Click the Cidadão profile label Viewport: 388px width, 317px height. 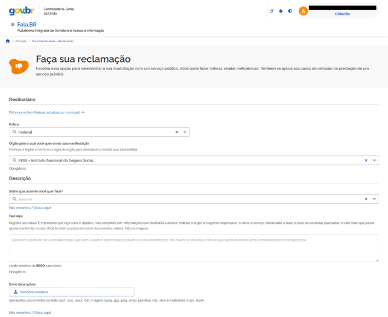tap(343, 14)
